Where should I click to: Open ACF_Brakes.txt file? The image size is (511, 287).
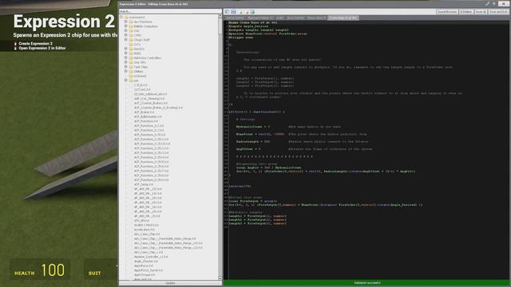click(x=144, y=112)
